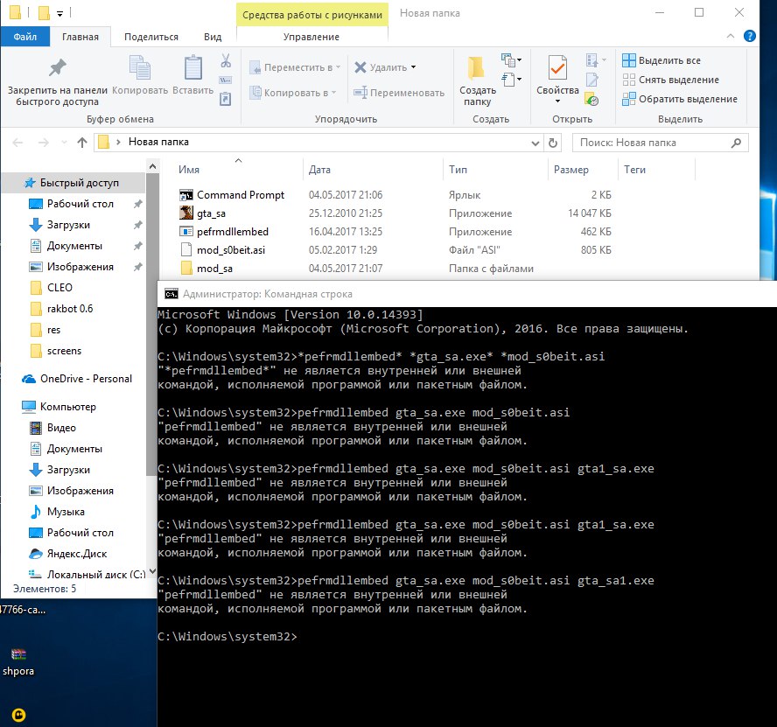
Task: Click the address bar path Новая папка
Action: (158, 142)
